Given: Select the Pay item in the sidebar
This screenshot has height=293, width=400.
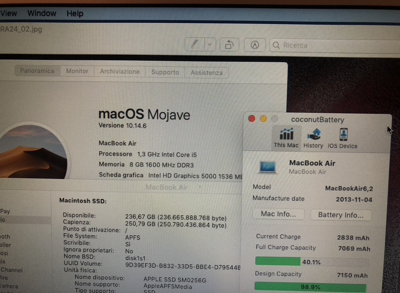Looking at the screenshot, I should coord(5,211).
